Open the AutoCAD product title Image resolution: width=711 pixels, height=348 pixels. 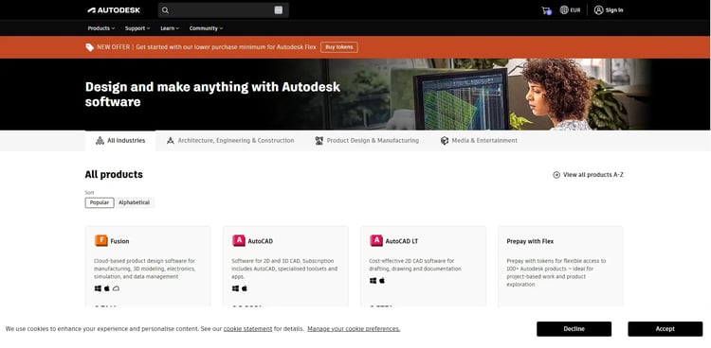[261, 241]
